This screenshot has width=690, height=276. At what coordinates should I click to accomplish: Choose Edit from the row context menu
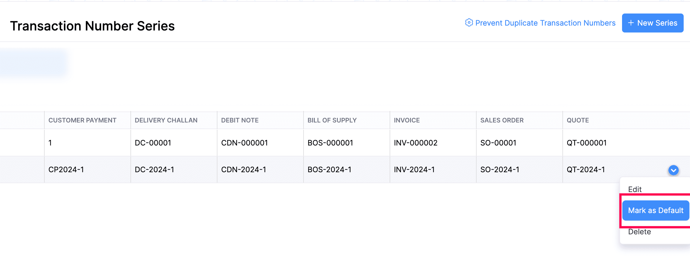point(635,189)
